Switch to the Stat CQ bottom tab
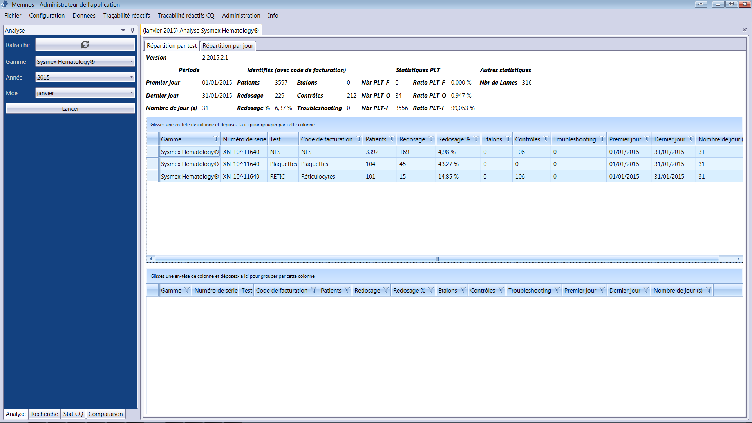The image size is (752, 423). [73, 414]
